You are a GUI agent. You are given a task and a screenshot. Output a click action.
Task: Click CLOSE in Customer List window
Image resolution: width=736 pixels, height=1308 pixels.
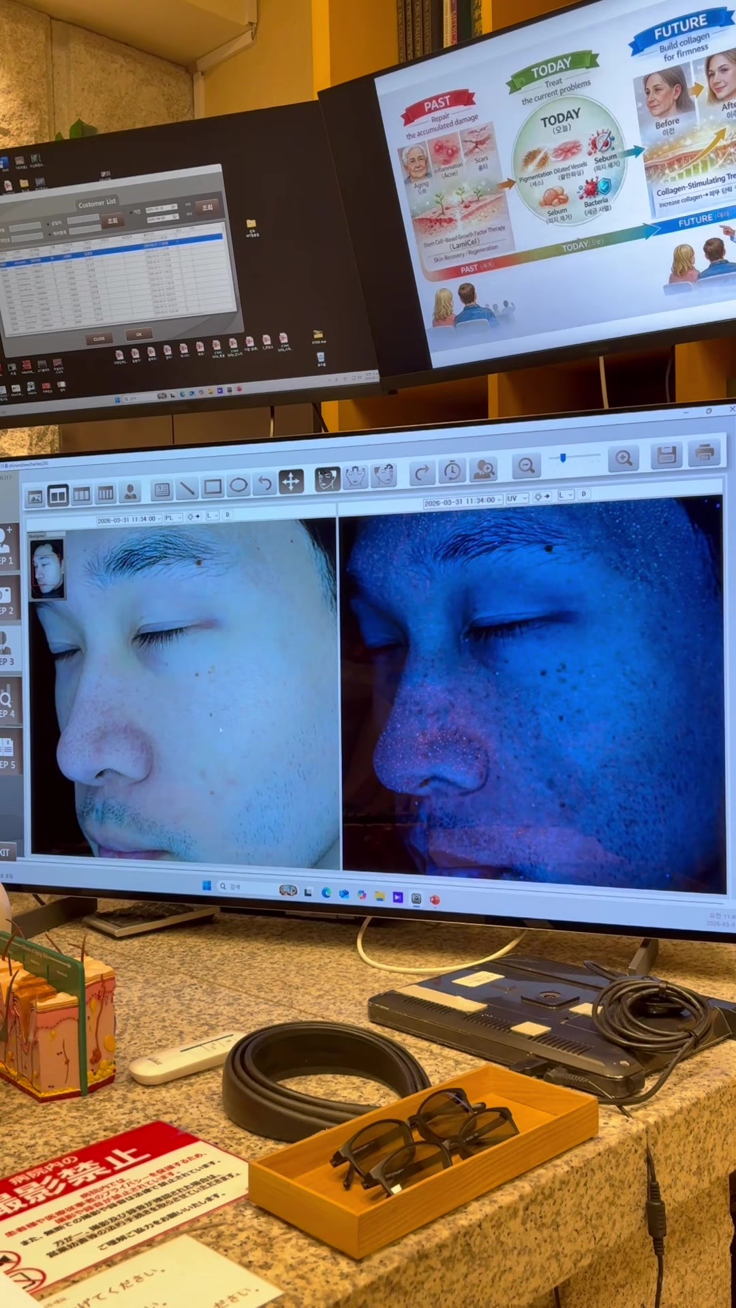pyautogui.click(x=99, y=339)
